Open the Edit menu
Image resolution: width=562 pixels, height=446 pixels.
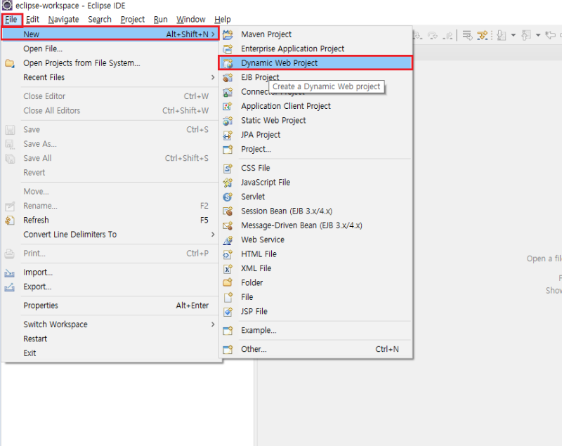coord(32,20)
